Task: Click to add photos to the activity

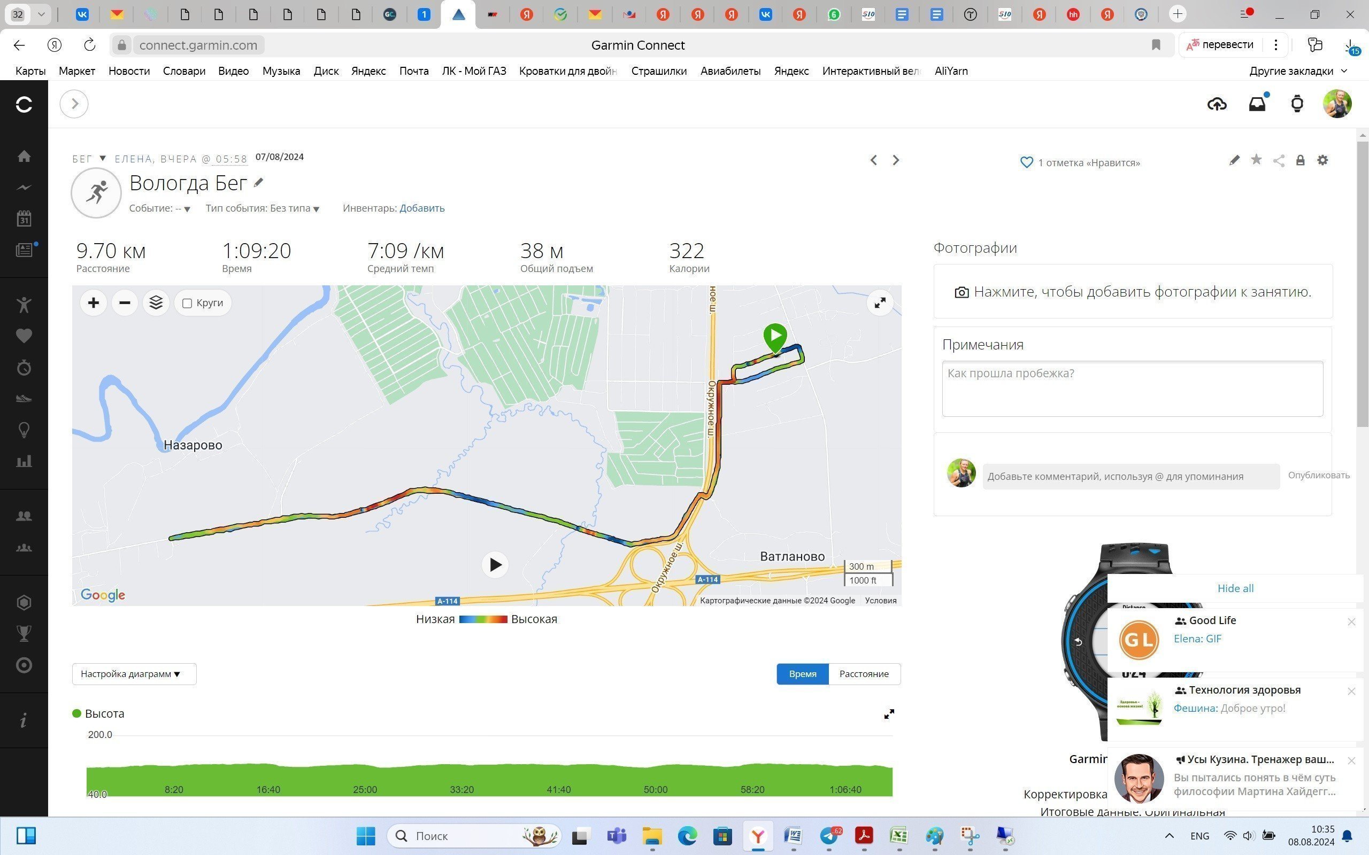Action: (x=1133, y=292)
